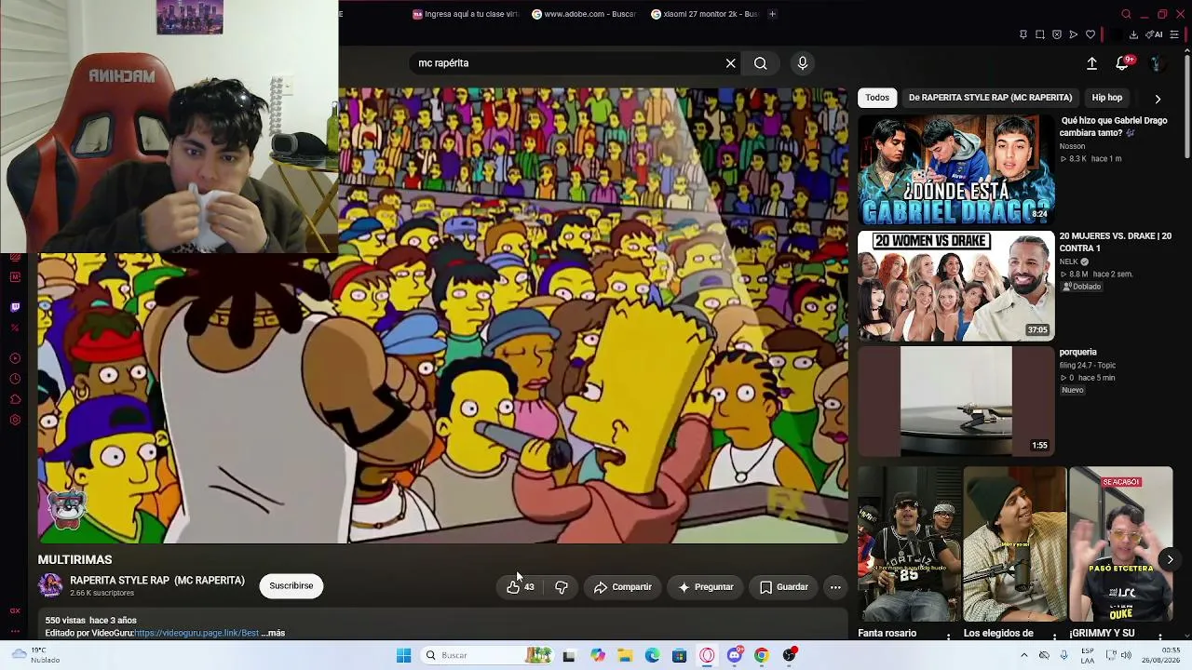Like the MULTIRIMAS video
The height and width of the screenshot is (670, 1192).
[521, 587]
